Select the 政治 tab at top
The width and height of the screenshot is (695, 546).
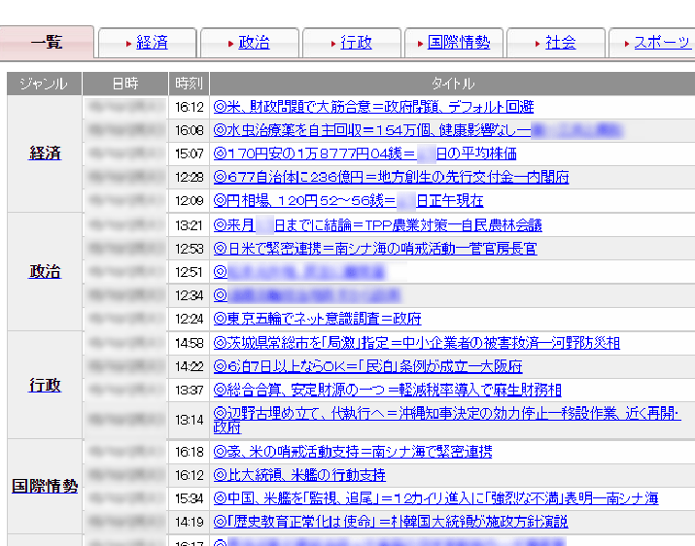click(254, 43)
